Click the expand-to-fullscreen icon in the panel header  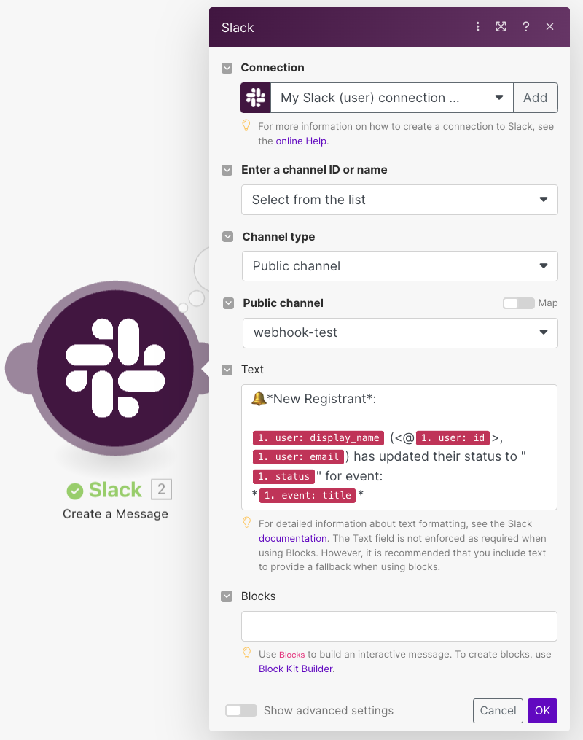coord(501,26)
